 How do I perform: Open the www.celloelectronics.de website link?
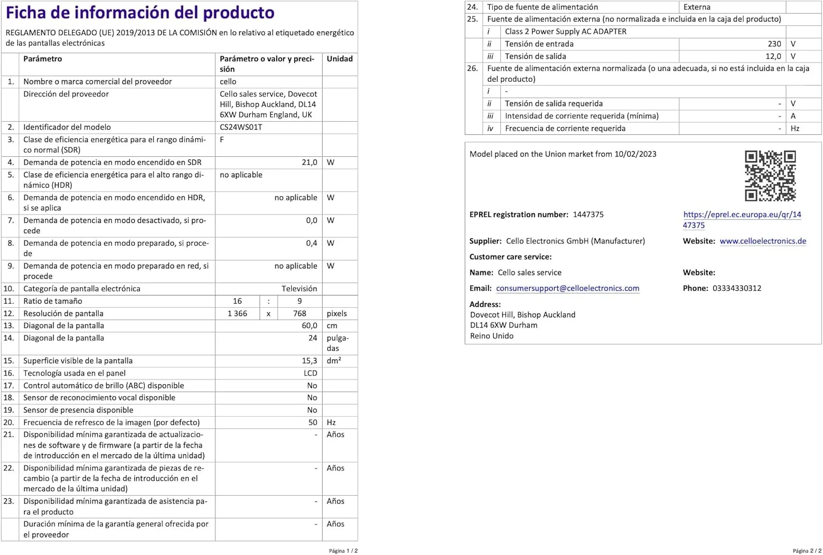point(763,241)
